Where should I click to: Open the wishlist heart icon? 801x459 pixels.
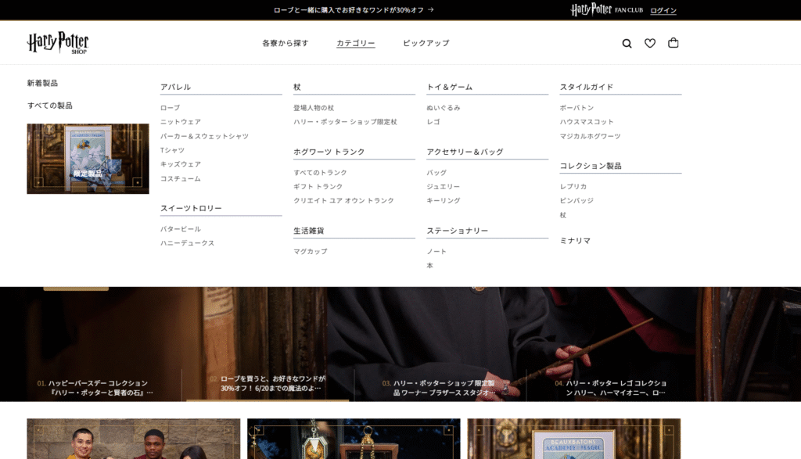(x=650, y=44)
